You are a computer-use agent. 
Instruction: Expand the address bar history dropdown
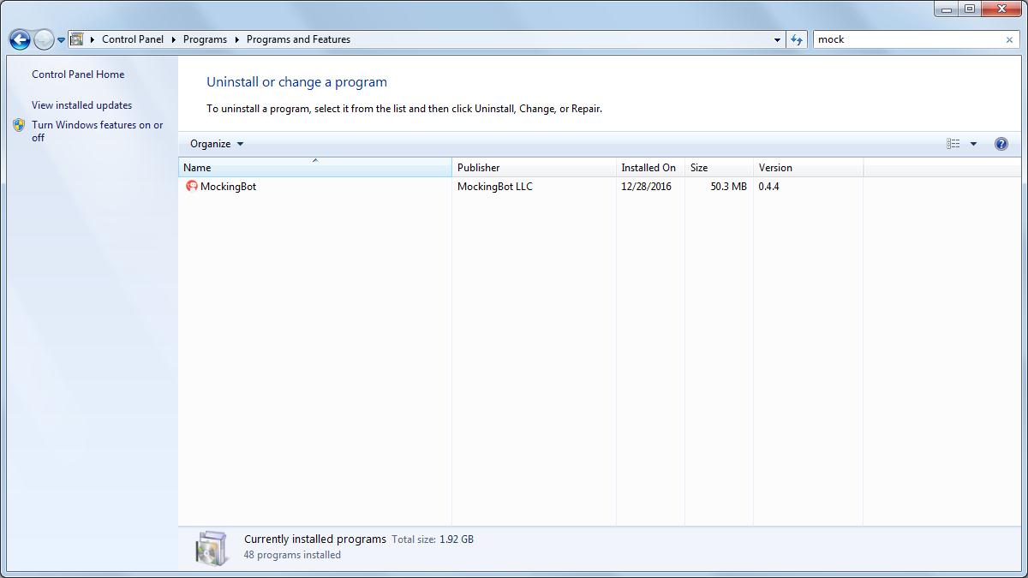coord(777,39)
